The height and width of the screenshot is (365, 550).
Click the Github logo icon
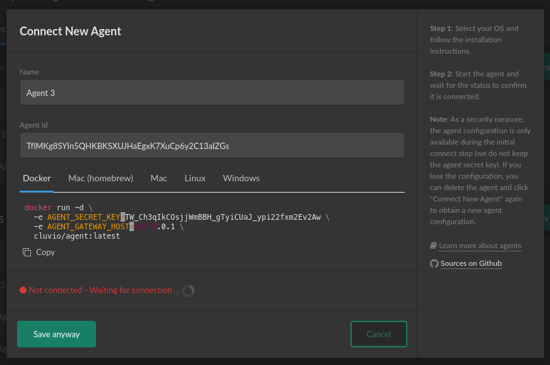coord(434,263)
